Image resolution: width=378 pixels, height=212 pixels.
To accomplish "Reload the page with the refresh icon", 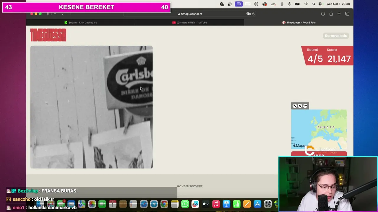I will point(253,14).
